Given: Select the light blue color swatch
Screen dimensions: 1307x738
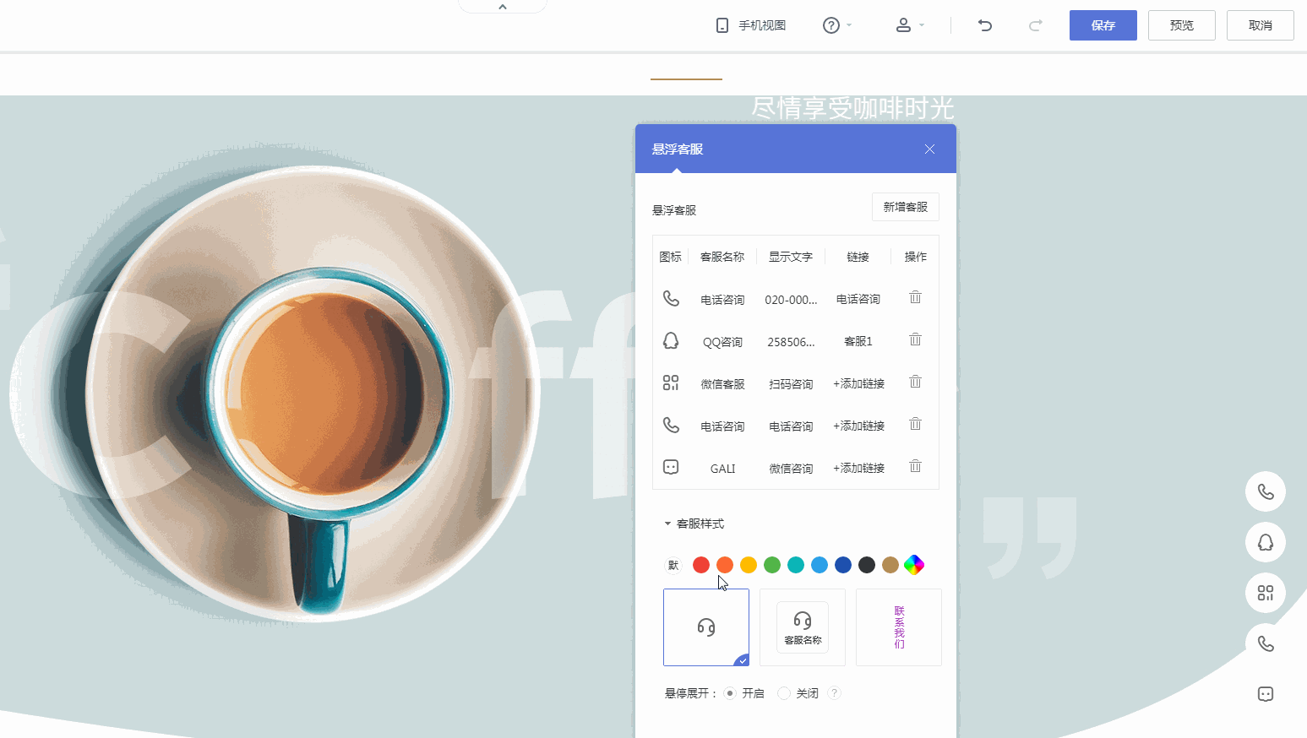Looking at the screenshot, I should [x=820, y=565].
